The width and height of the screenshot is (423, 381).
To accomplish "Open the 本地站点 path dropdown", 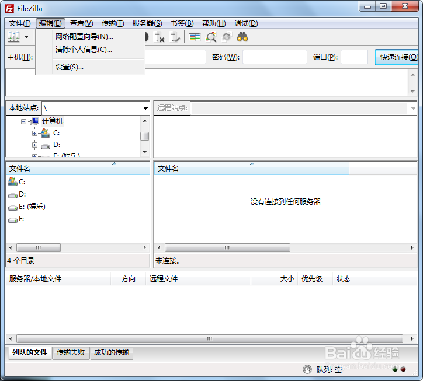I will 145,109.
